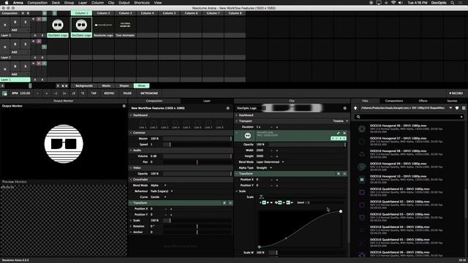This screenshot has height=263, width=468.
Task: Halve the BPM with /2
Action: [x=74, y=94]
